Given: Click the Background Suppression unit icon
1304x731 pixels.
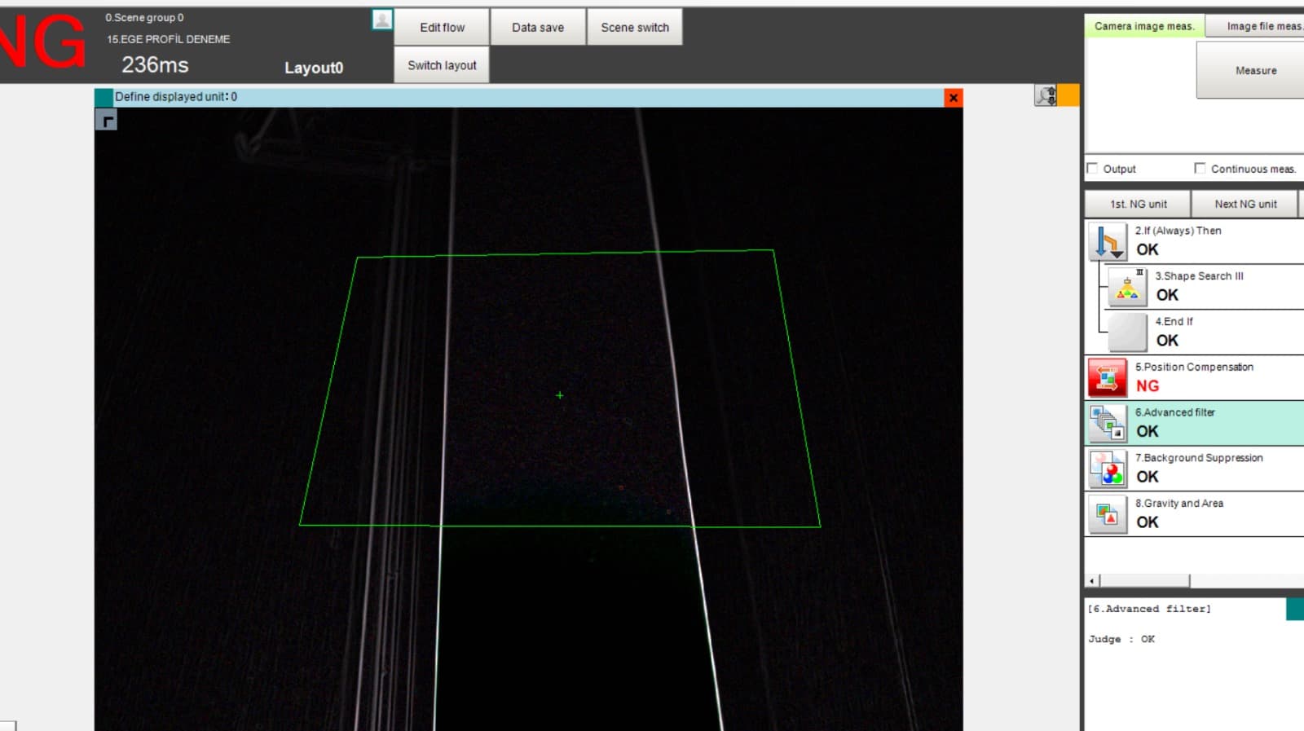Looking at the screenshot, I should [1107, 469].
